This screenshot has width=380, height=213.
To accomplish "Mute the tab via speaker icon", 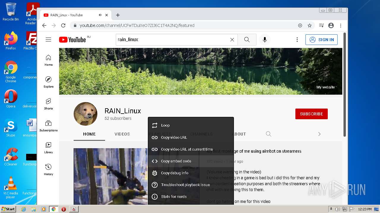I will point(100,15).
